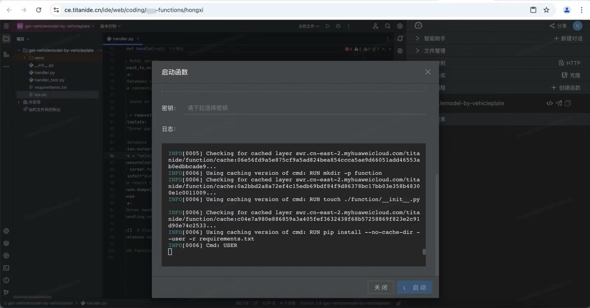Open the search magnifier icon
This screenshot has height=308, width=590.
coord(387,26)
